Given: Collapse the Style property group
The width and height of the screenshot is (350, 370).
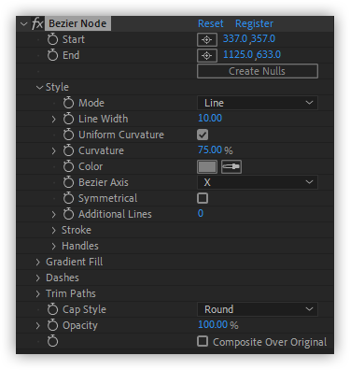Looking at the screenshot, I should [x=39, y=87].
